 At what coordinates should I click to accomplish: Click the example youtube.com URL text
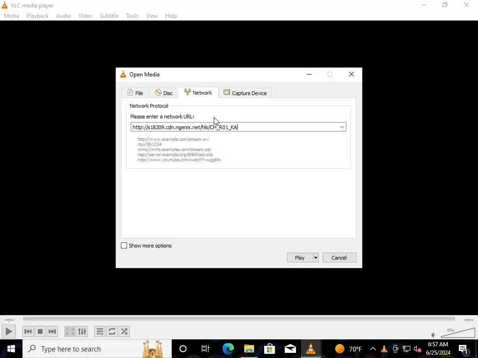(179, 160)
